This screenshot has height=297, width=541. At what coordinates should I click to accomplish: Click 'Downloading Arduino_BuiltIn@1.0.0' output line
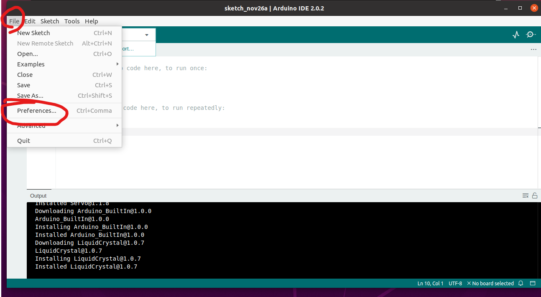pyautogui.click(x=93, y=211)
